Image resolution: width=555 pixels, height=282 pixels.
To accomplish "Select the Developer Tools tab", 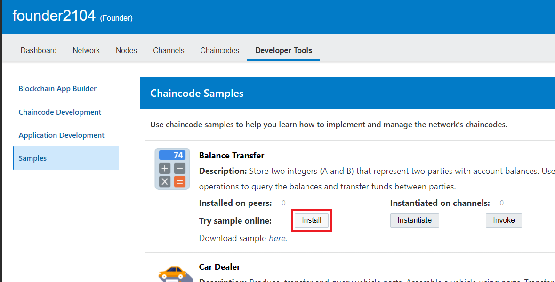I will (283, 50).
